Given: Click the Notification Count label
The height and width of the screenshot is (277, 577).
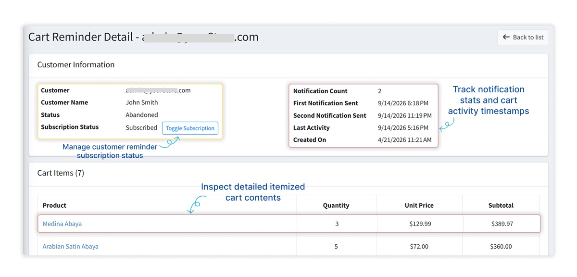Looking at the screenshot, I should coord(320,91).
